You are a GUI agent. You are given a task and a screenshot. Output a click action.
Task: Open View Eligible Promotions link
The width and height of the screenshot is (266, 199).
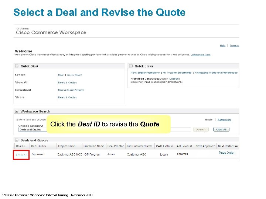tap(145, 73)
